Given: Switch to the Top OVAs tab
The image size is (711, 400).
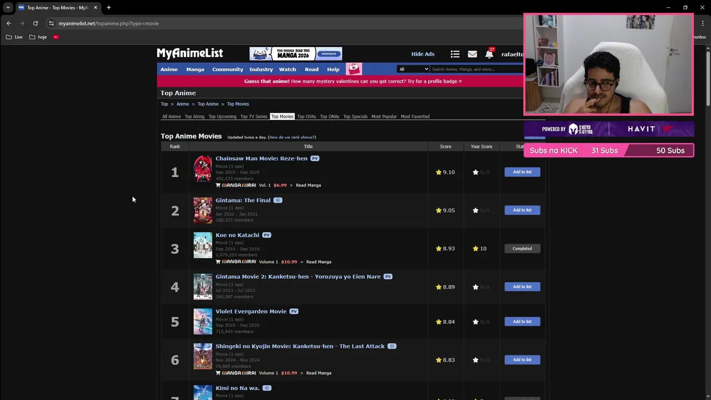Looking at the screenshot, I should 307,117.
